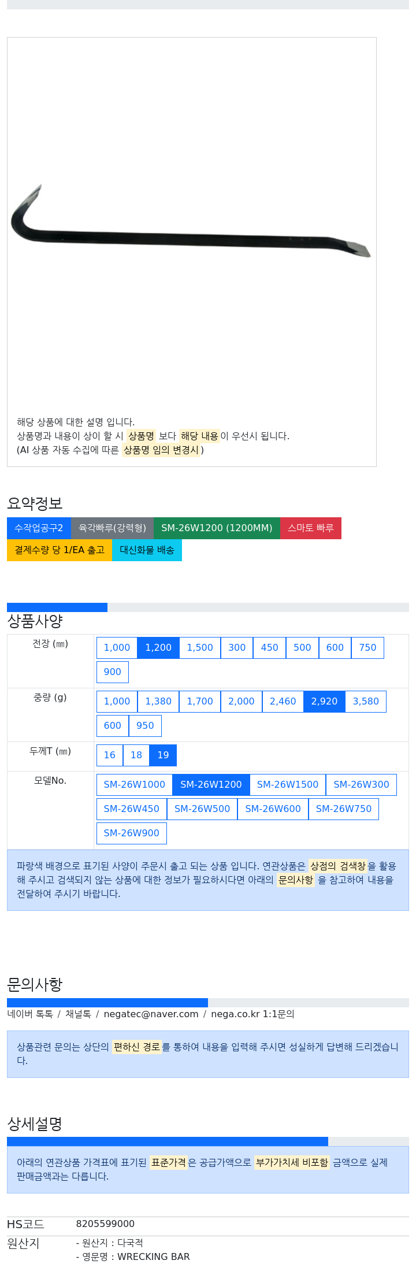
Task: Choose the 1,000 mm length option
Action: tap(117, 648)
